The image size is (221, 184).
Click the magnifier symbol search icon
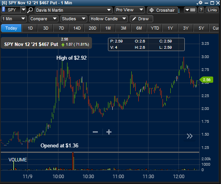[x=30, y=10]
